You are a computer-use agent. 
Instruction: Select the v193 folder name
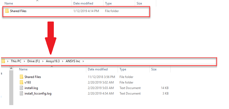coord(28,82)
